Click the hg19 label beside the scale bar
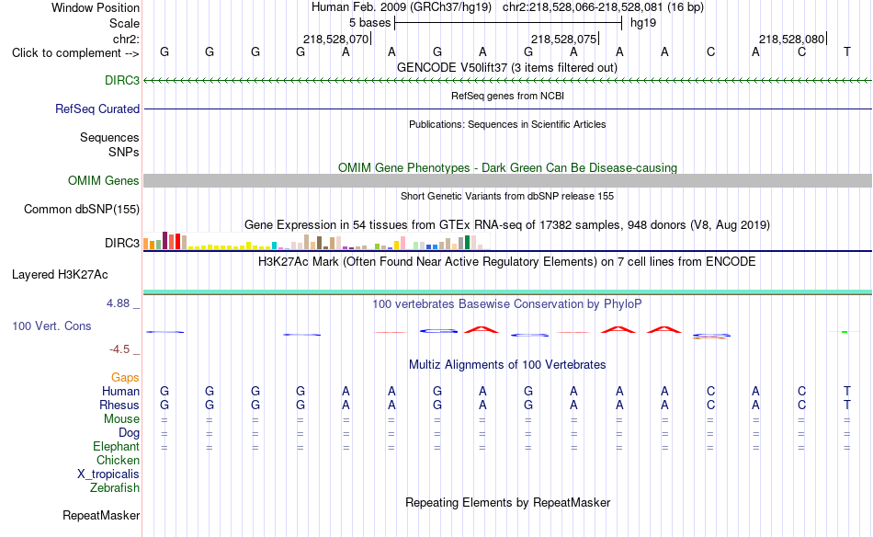The height and width of the screenshot is (537, 873). [643, 23]
